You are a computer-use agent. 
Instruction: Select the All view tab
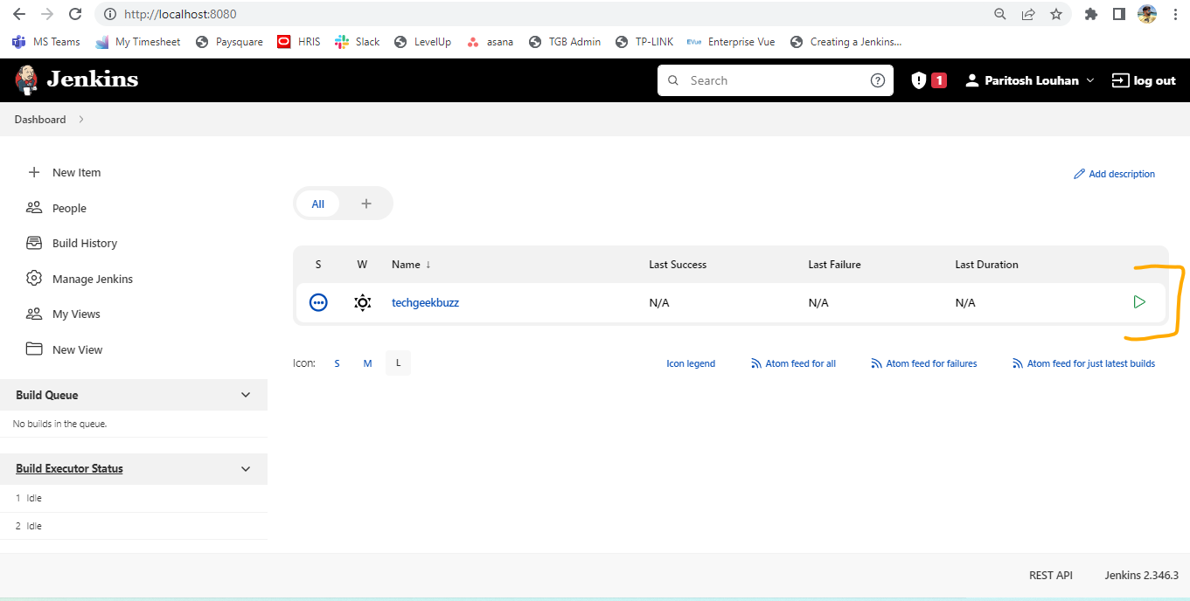point(317,204)
